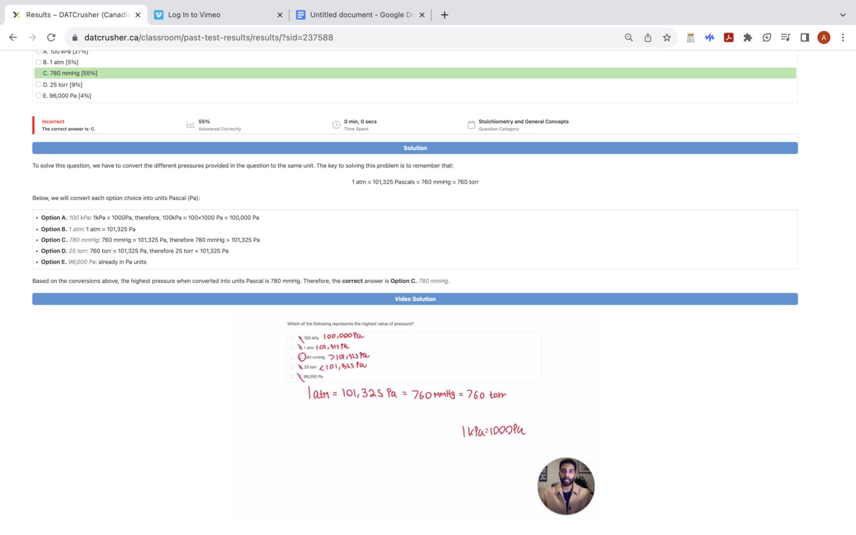This screenshot has height=535, width=856.
Task: Open the Extensions puzzle menu
Action: click(x=748, y=38)
